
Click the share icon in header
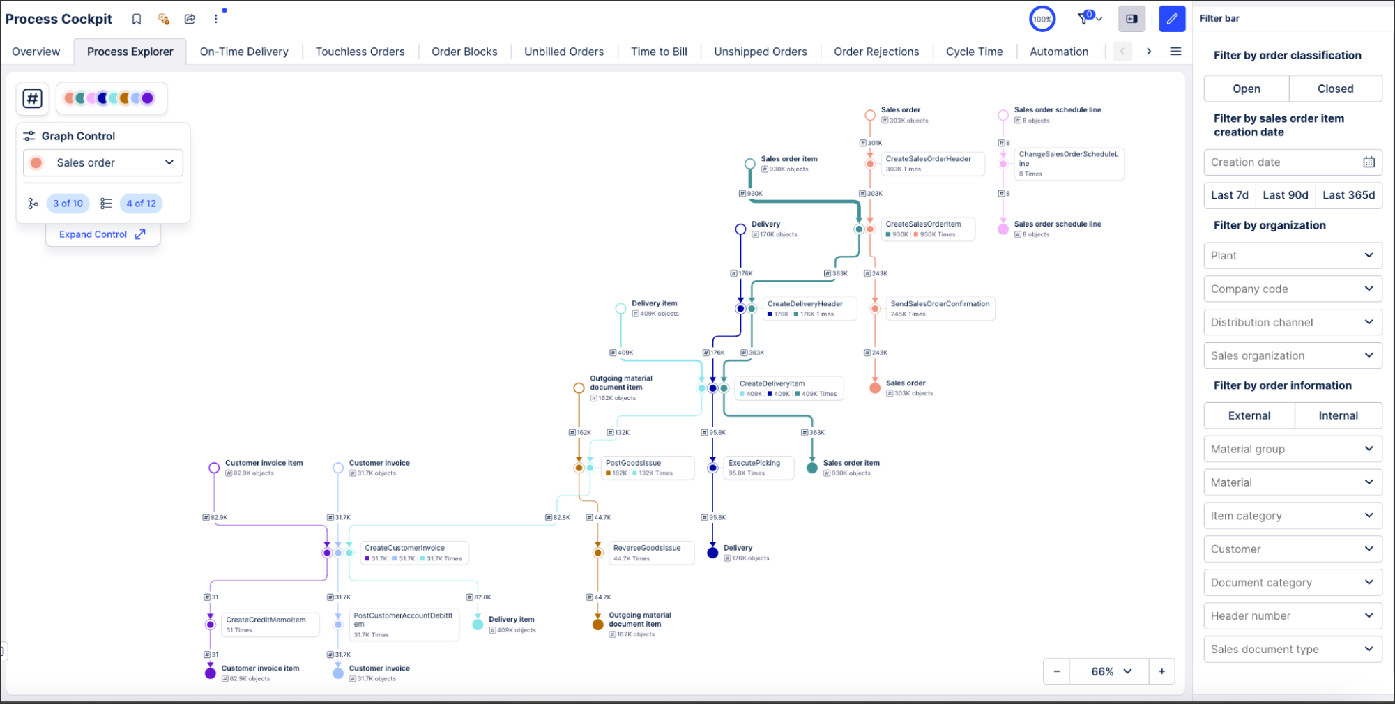(x=190, y=19)
